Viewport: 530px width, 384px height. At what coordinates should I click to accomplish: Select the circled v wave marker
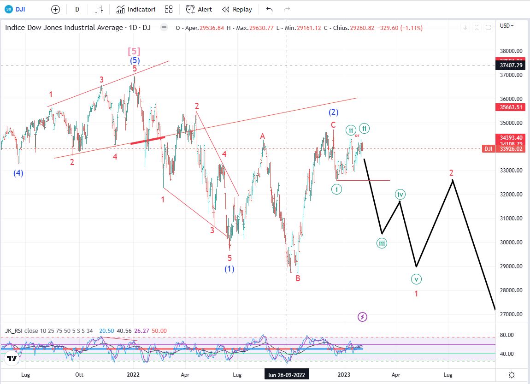[417, 279]
